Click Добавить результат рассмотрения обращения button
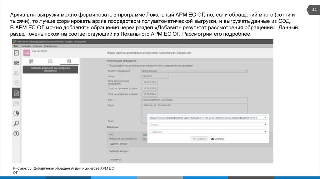Image resolution: width=320 pixels, height=179 pixels. (50, 70)
